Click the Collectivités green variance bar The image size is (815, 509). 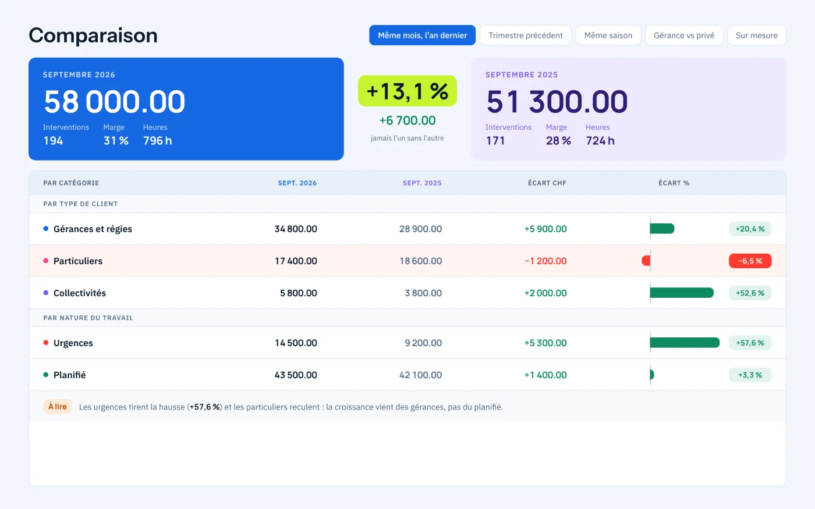682,293
